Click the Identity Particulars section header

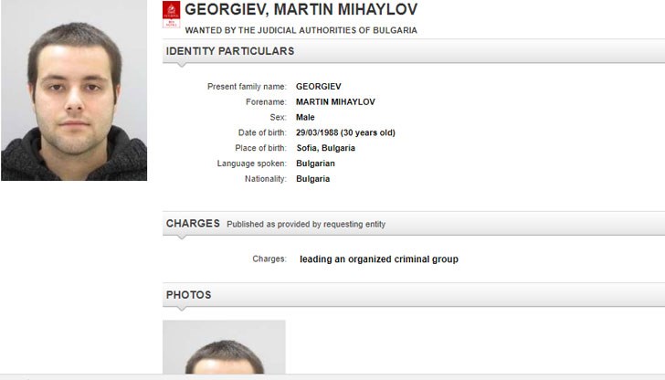[x=230, y=51]
